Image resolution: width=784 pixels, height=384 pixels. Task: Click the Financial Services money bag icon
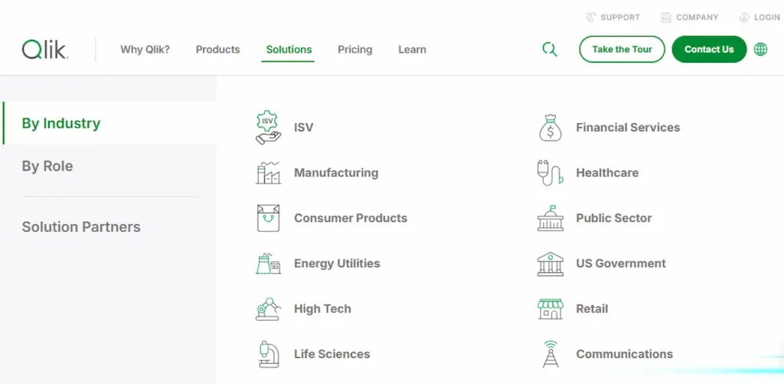pyautogui.click(x=550, y=127)
